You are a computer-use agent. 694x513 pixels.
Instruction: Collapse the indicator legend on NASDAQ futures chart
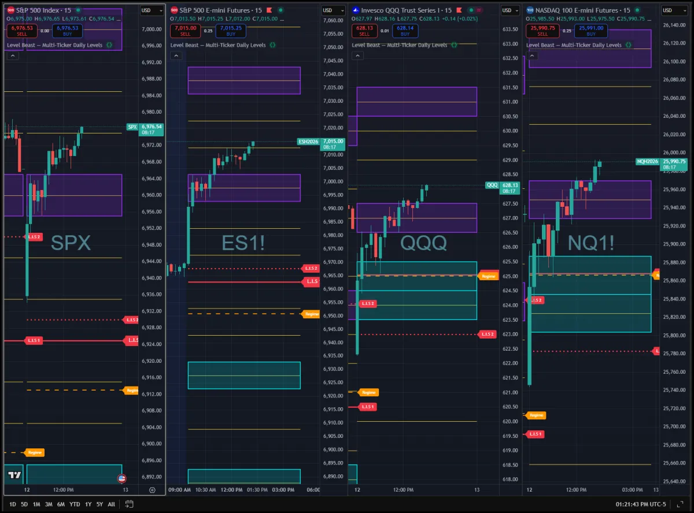(531, 55)
